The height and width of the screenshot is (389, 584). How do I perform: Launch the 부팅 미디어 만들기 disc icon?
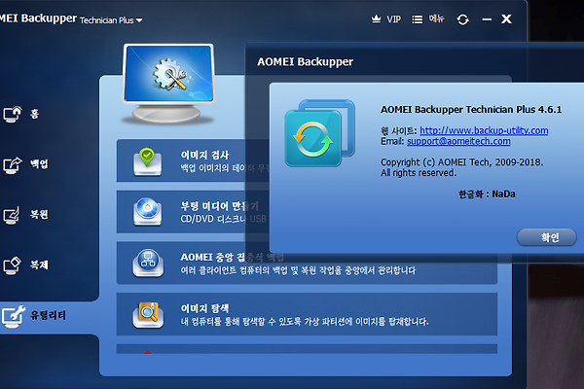[144, 210]
